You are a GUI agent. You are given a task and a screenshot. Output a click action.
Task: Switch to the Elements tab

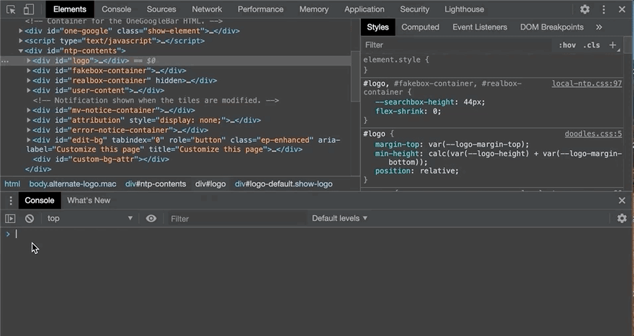(x=70, y=9)
